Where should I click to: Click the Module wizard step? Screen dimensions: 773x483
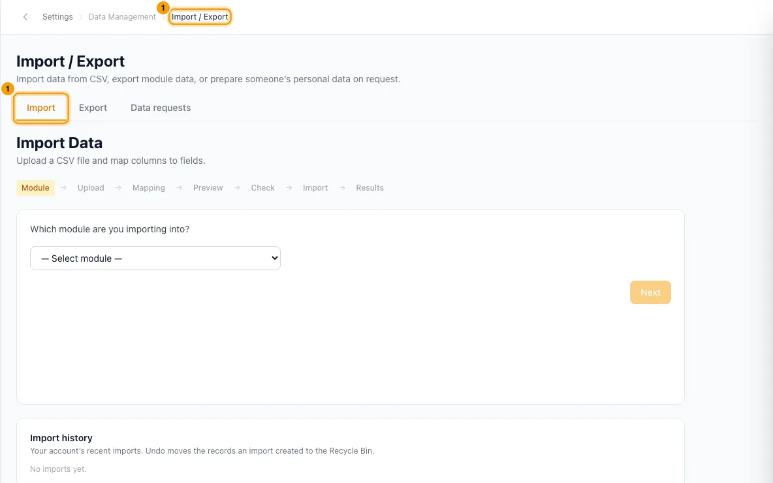(x=35, y=188)
